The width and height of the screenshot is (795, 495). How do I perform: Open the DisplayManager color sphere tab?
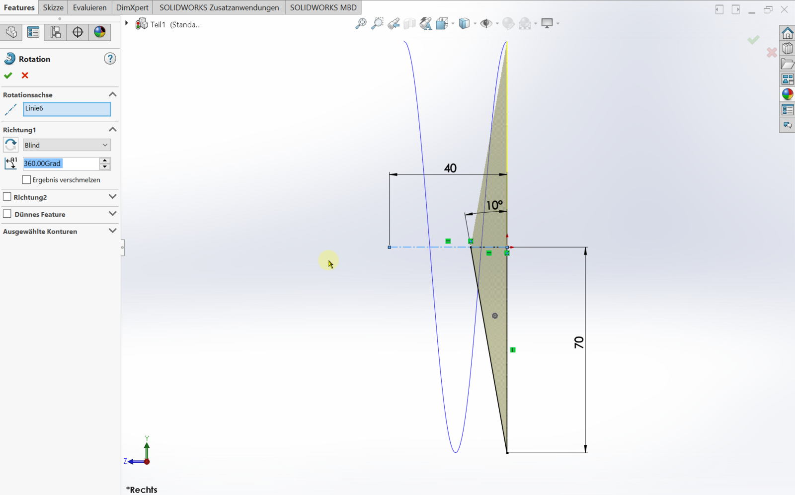100,32
